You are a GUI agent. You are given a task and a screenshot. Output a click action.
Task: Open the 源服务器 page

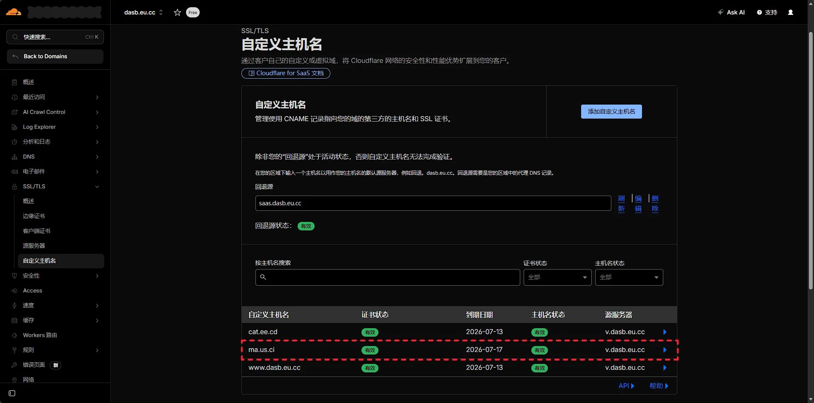click(34, 246)
